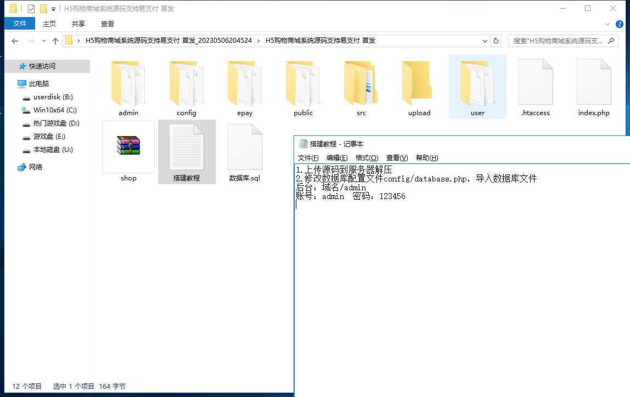Click 快速访问 in the navigation pane

[x=42, y=66]
